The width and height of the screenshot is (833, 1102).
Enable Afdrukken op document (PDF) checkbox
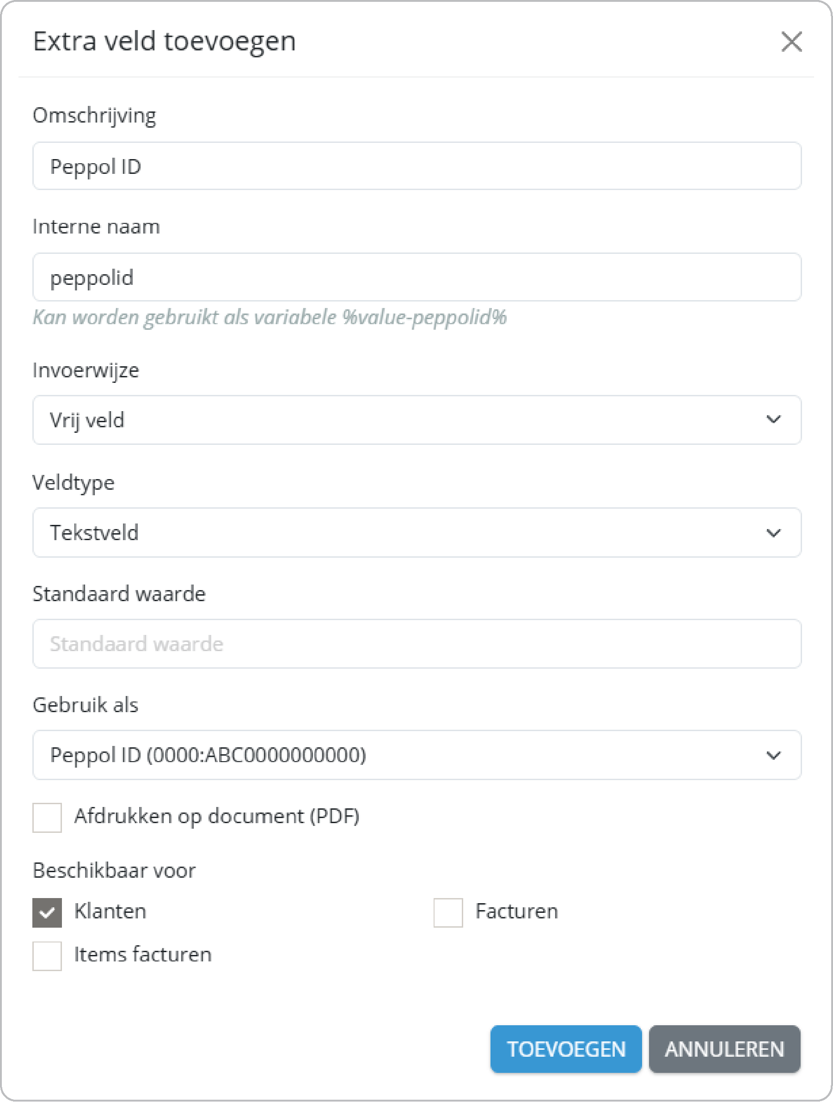point(47,817)
